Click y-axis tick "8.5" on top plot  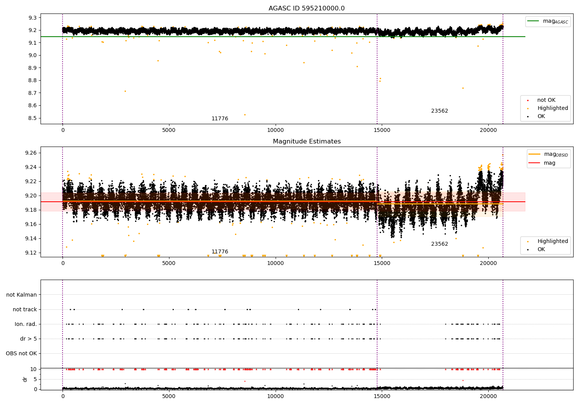click(32, 118)
